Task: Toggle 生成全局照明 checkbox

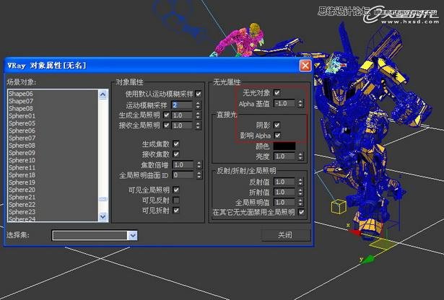Action: pyautogui.click(x=167, y=115)
